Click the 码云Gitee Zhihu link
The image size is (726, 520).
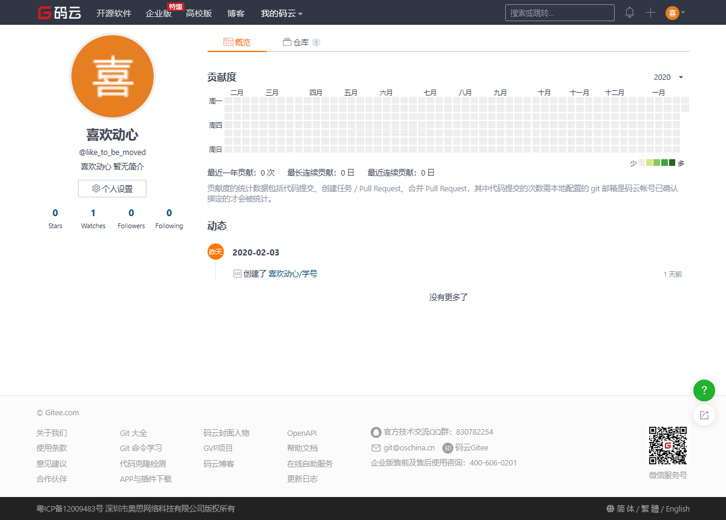click(471, 448)
